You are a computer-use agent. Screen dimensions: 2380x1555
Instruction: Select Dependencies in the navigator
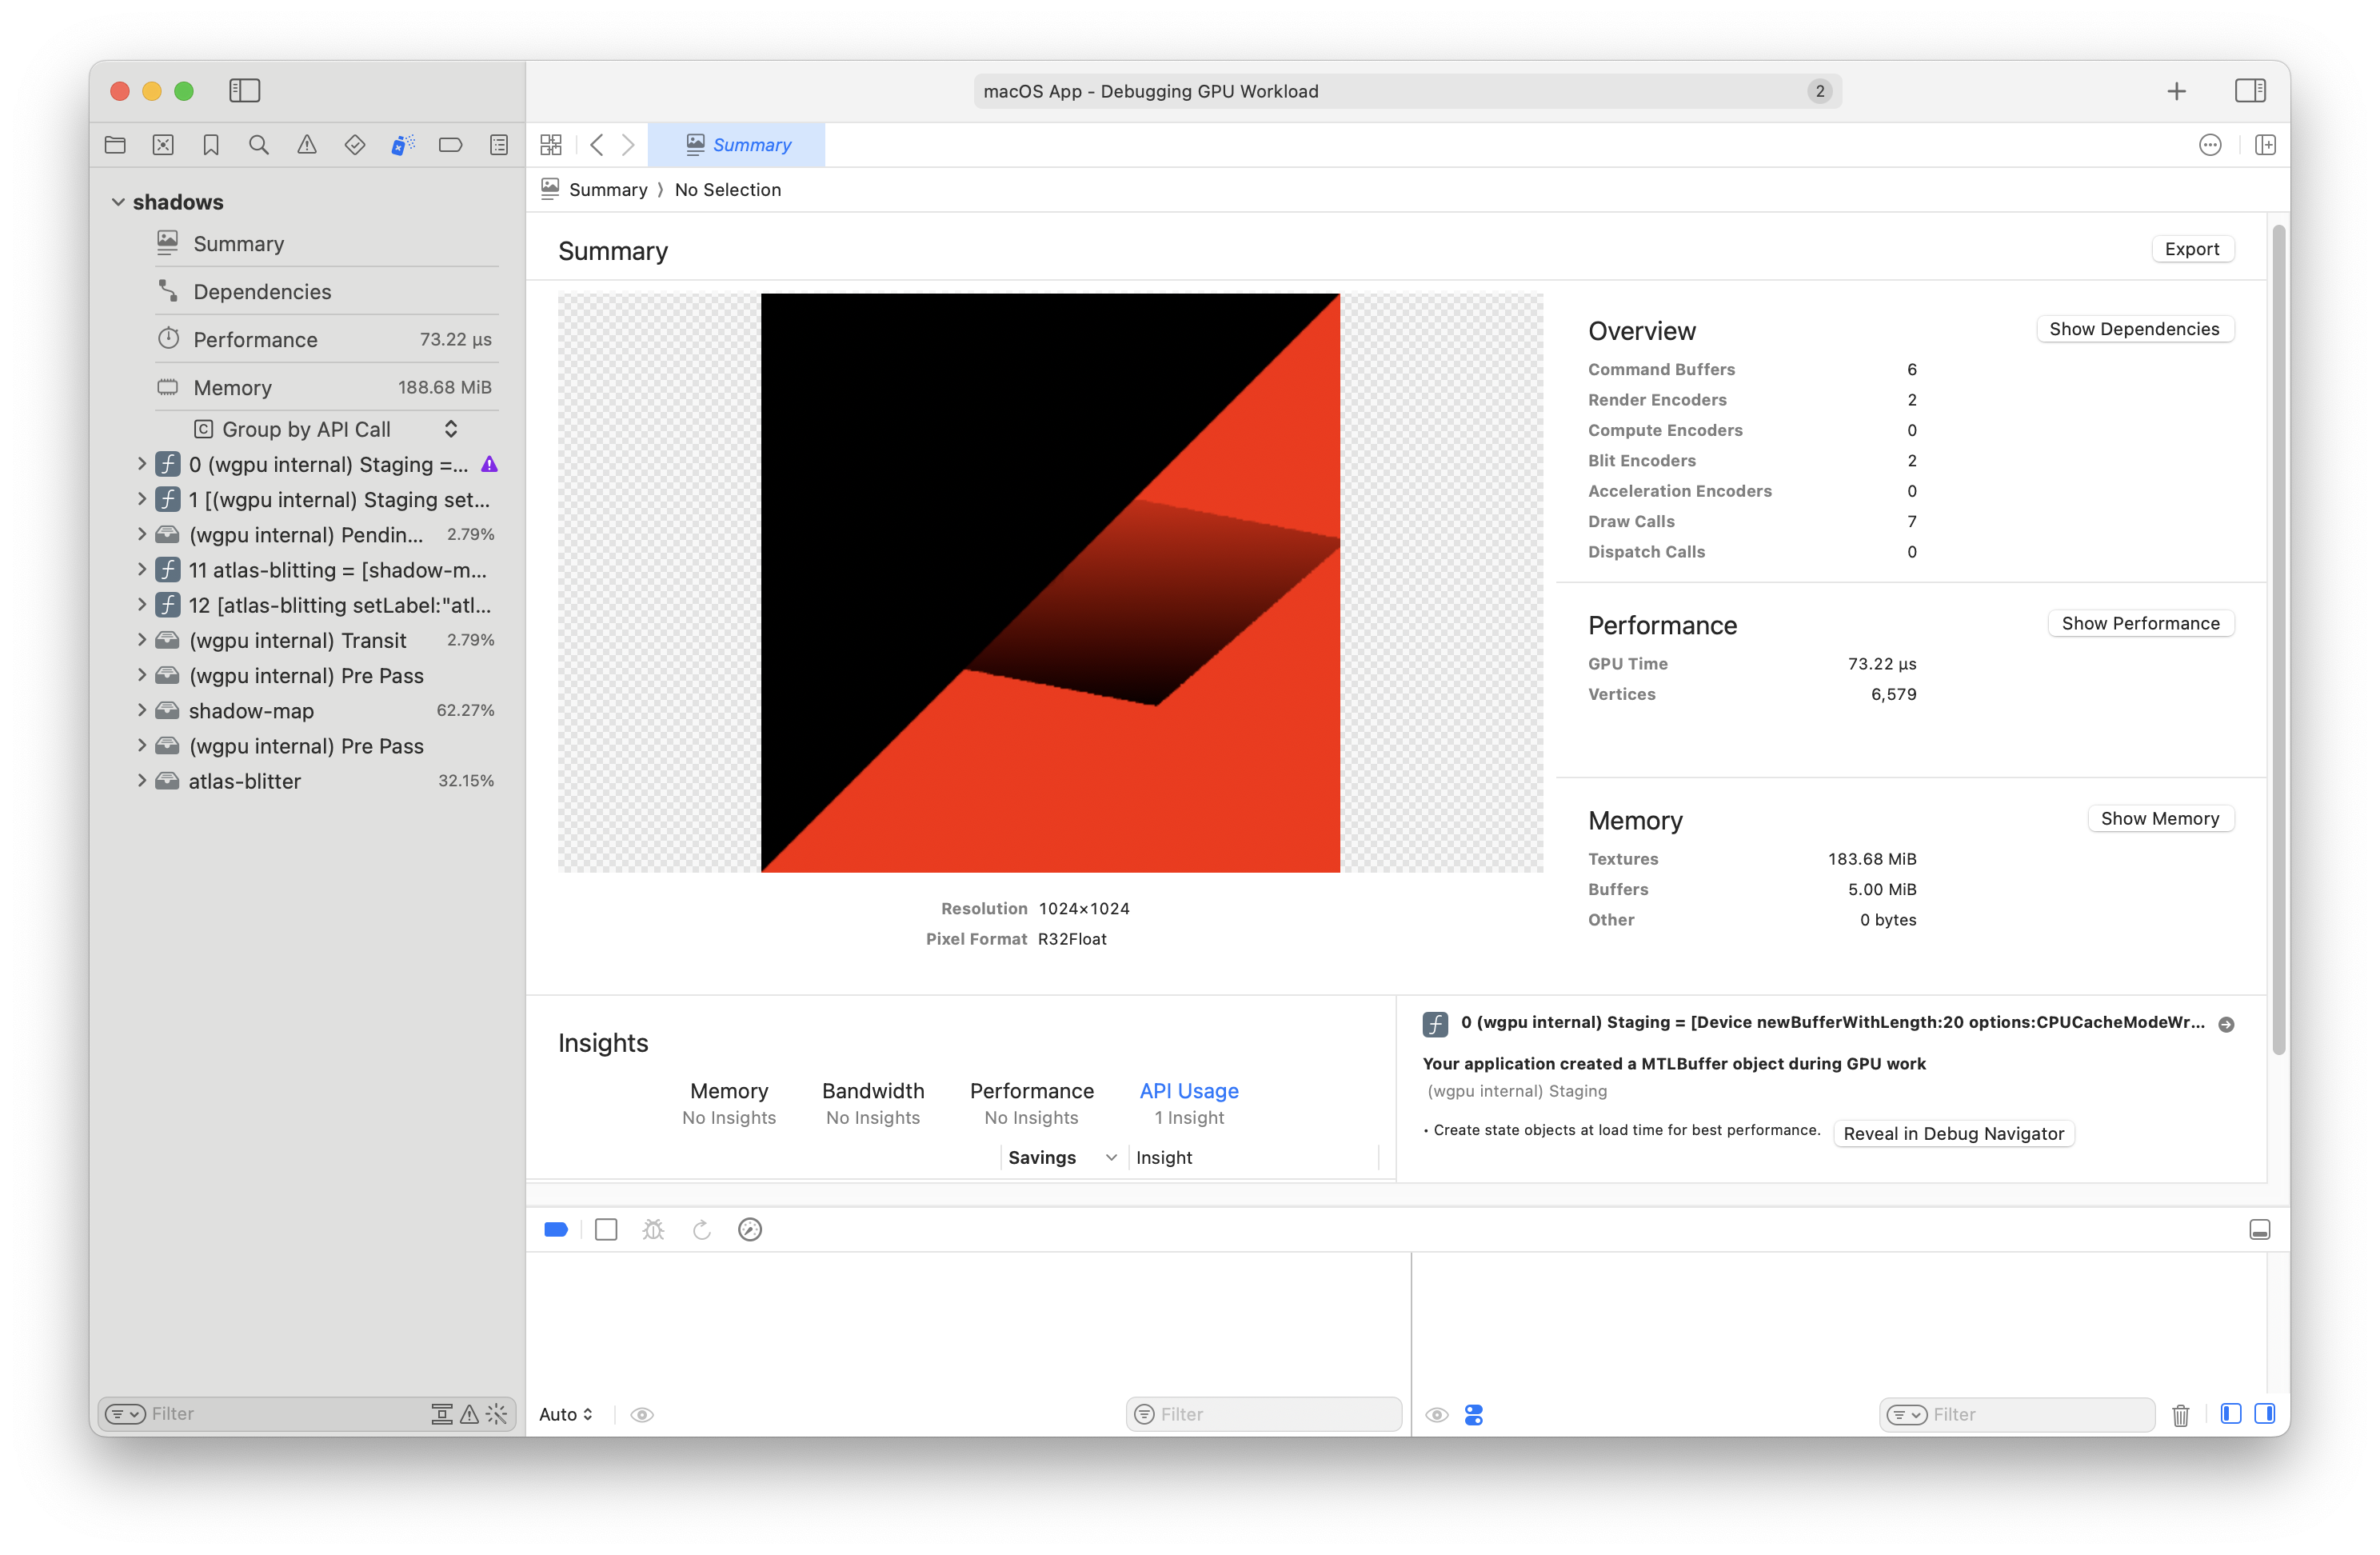pyautogui.click(x=327, y=291)
